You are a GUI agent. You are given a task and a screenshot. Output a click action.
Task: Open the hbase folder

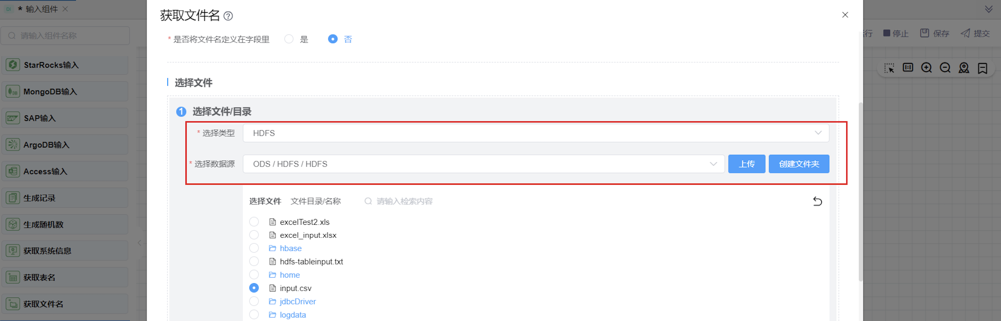[290, 248]
